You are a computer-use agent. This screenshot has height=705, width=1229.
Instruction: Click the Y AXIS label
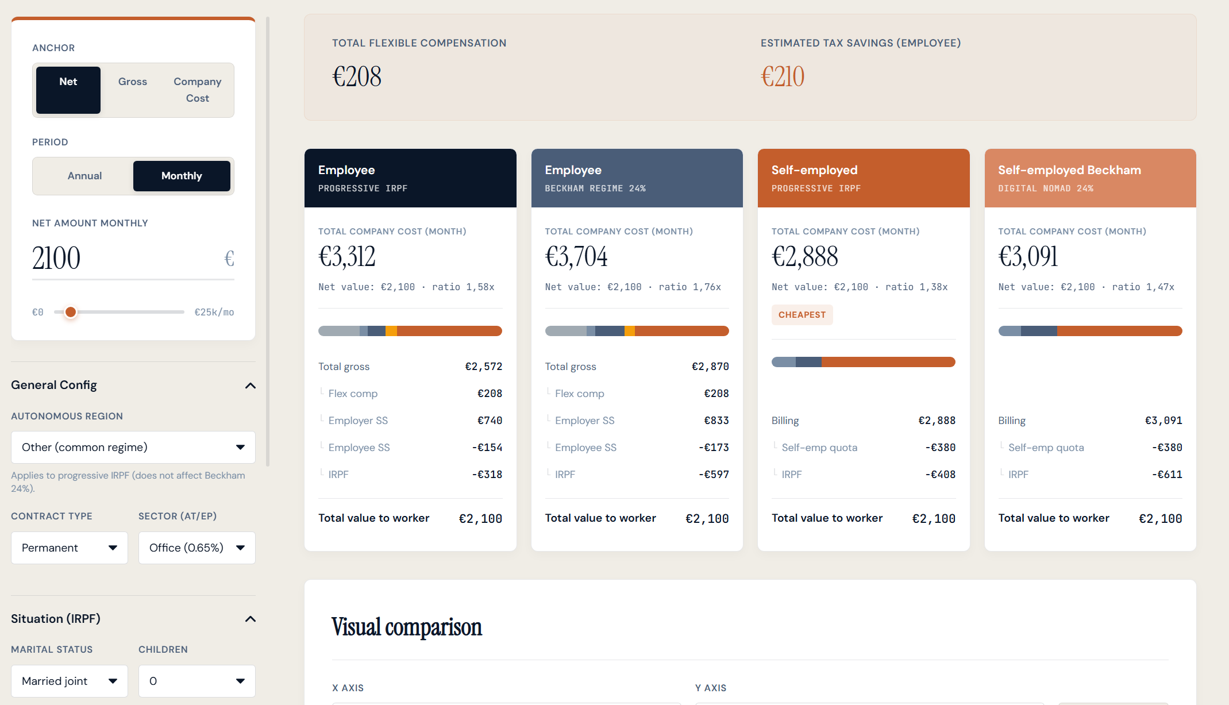[711, 688]
